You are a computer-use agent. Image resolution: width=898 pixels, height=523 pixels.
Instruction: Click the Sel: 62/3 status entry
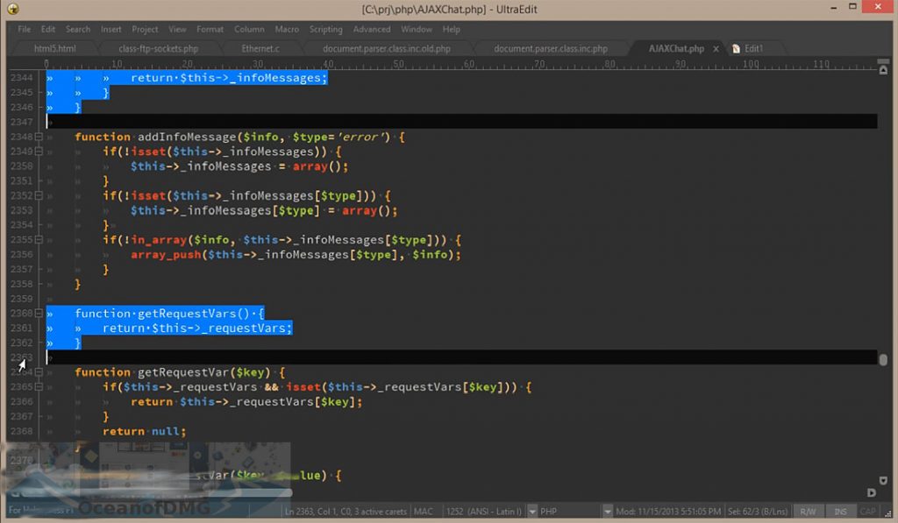pyautogui.click(x=758, y=511)
